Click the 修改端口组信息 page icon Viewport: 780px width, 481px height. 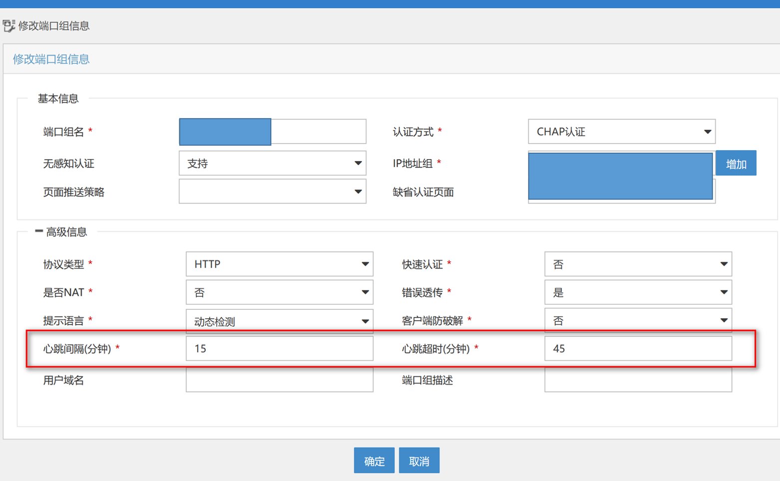(8, 26)
